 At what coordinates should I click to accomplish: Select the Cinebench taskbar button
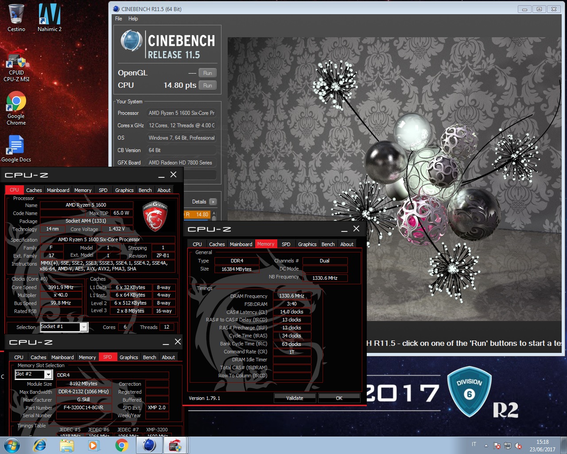[149, 445]
